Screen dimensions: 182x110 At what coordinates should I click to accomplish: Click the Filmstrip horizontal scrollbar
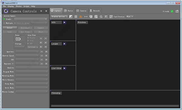coord(115,106)
